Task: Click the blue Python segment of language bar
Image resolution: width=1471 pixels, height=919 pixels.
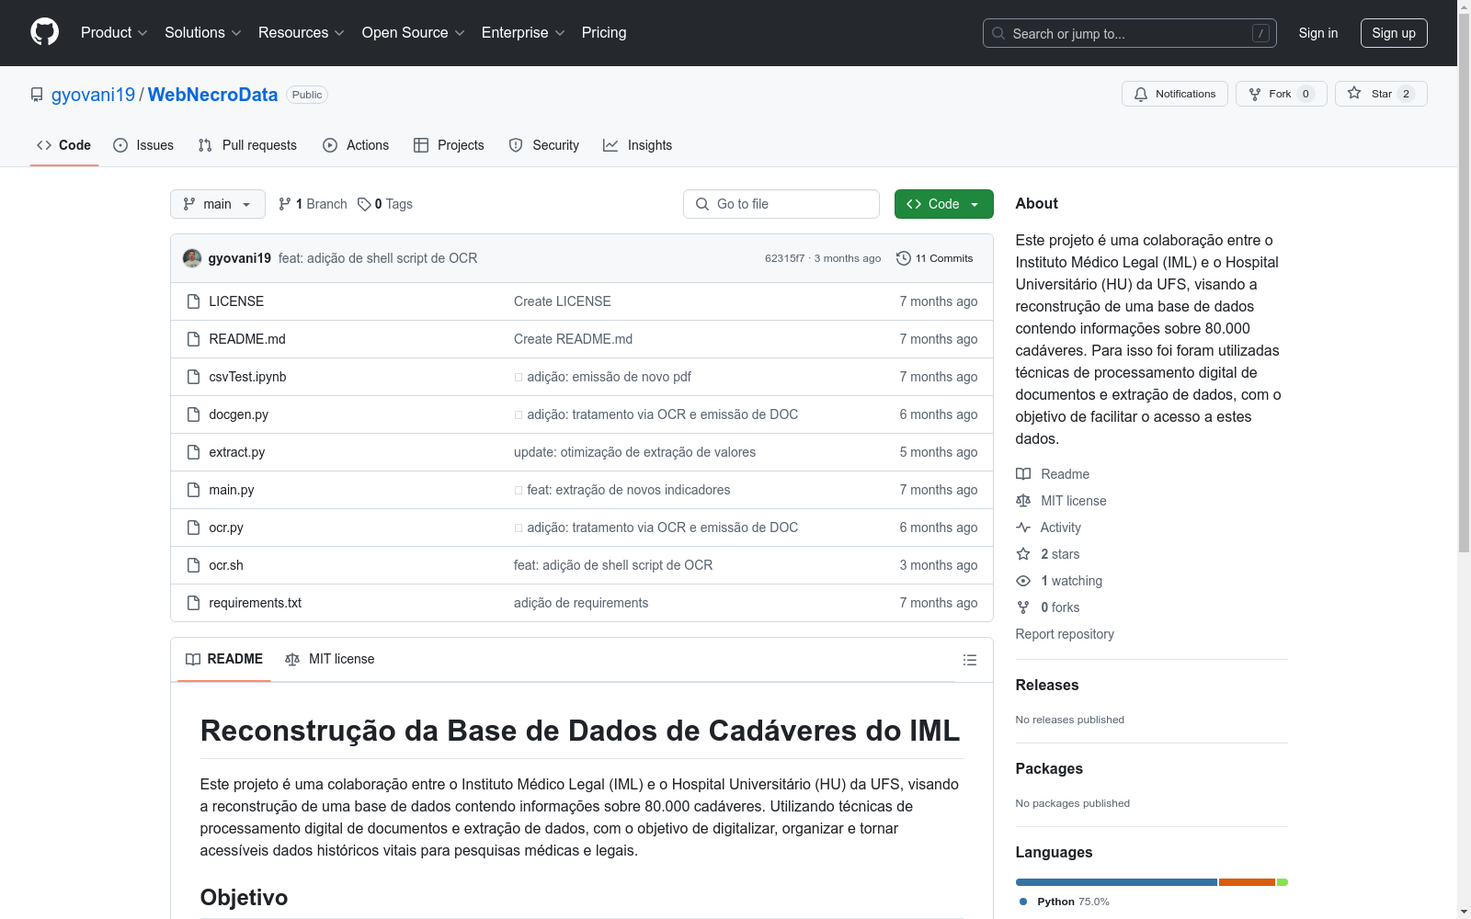Action: click(1116, 882)
